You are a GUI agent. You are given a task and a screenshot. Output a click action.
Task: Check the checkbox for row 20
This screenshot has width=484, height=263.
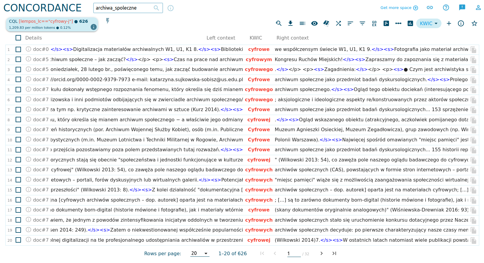(18, 240)
